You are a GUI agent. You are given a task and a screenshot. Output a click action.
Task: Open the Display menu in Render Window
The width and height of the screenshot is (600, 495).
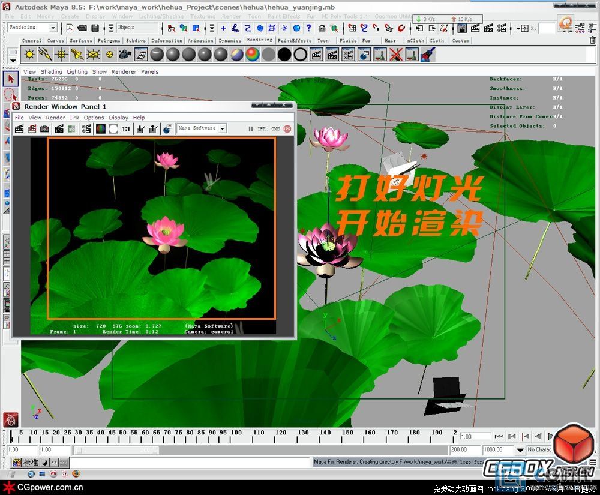(118, 118)
